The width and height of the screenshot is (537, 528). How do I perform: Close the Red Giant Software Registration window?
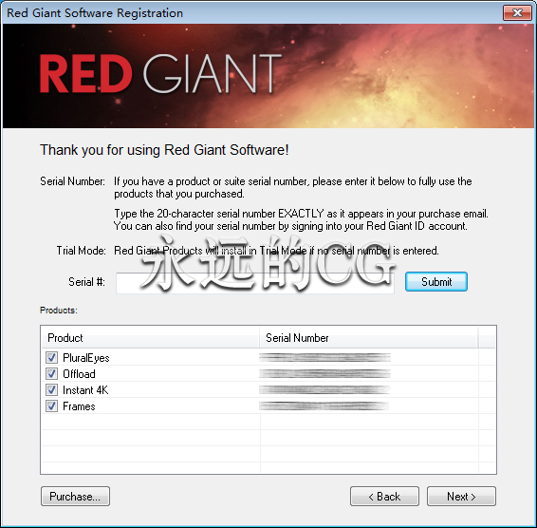tap(517, 12)
